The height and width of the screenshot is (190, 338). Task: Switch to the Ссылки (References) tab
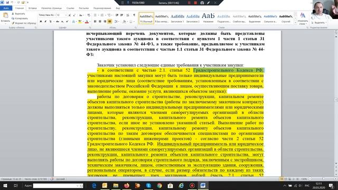point(70,8)
